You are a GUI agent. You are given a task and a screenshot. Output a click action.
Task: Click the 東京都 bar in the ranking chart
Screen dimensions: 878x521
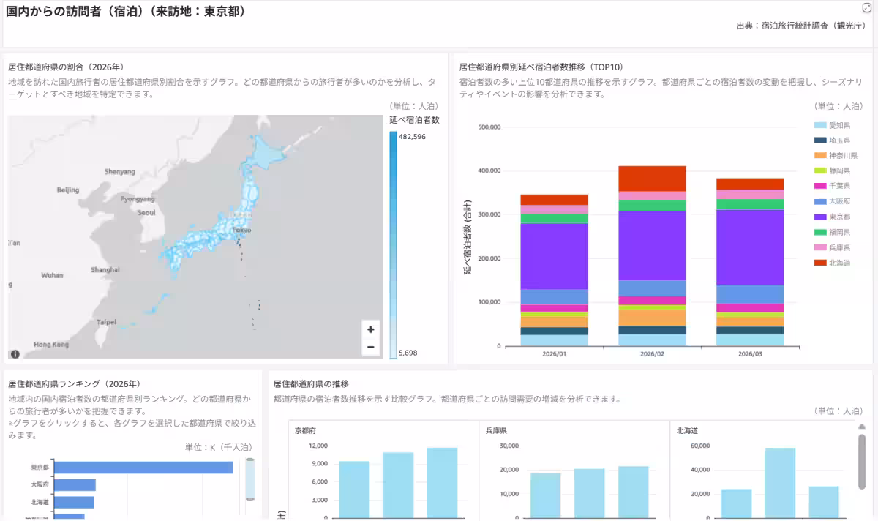[143, 468]
